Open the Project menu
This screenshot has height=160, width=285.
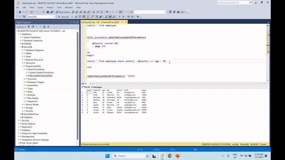click(50, 8)
